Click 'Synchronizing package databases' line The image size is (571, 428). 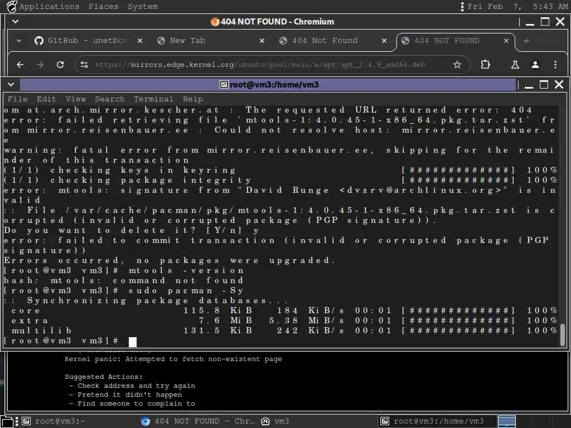147,300
